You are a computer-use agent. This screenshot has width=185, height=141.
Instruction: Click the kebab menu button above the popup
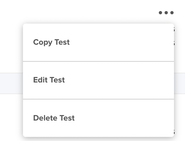click(x=166, y=13)
